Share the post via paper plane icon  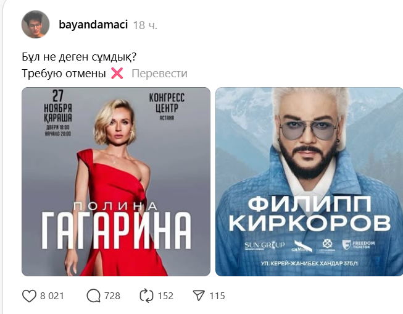[x=199, y=295]
